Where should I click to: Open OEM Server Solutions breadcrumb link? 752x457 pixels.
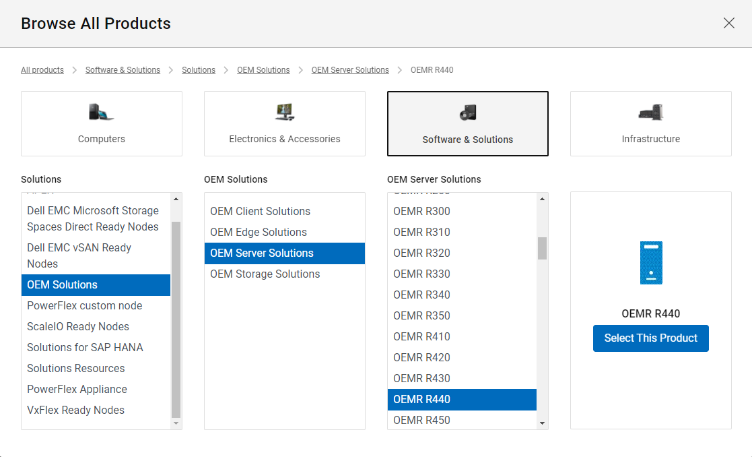[x=350, y=70]
